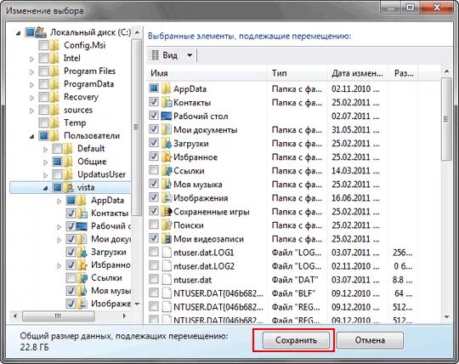The image size is (459, 364).
Task: Check the Поиски checkbox in file list
Action: tap(154, 225)
